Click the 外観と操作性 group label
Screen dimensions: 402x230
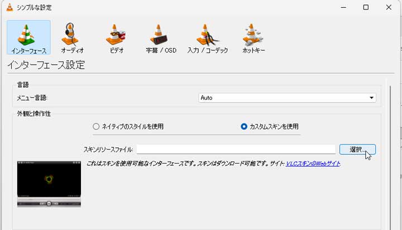tap(34, 113)
